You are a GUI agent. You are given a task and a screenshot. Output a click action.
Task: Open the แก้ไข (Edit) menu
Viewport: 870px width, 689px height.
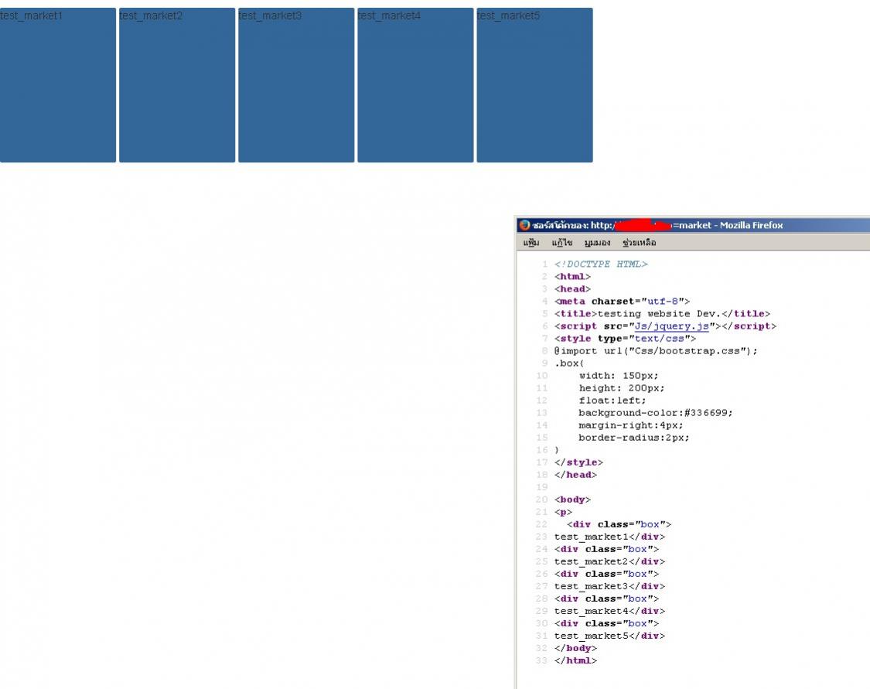tap(562, 243)
